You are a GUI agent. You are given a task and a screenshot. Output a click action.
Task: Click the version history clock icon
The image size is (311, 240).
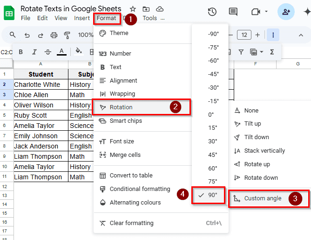point(212,12)
